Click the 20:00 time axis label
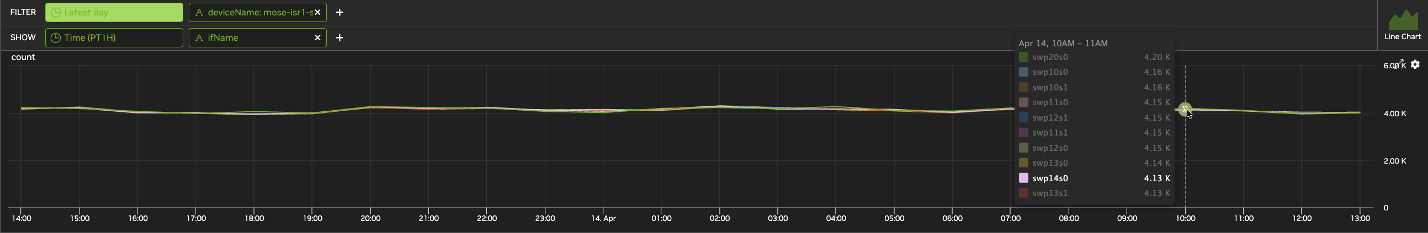 coord(370,219)
